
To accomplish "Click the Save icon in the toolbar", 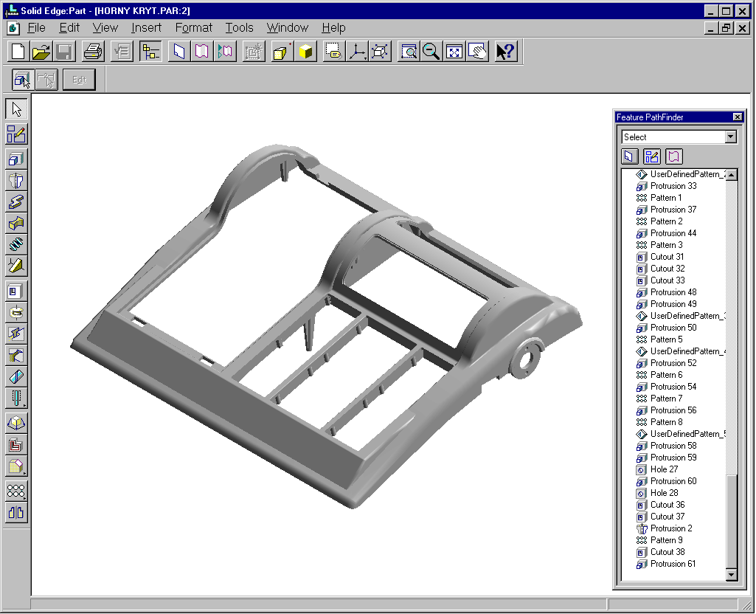I will 65,52.
